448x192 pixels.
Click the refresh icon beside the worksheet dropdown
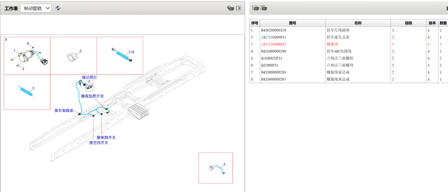58,8
